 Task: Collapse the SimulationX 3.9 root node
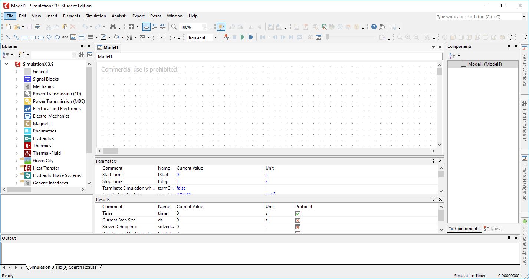6,64
